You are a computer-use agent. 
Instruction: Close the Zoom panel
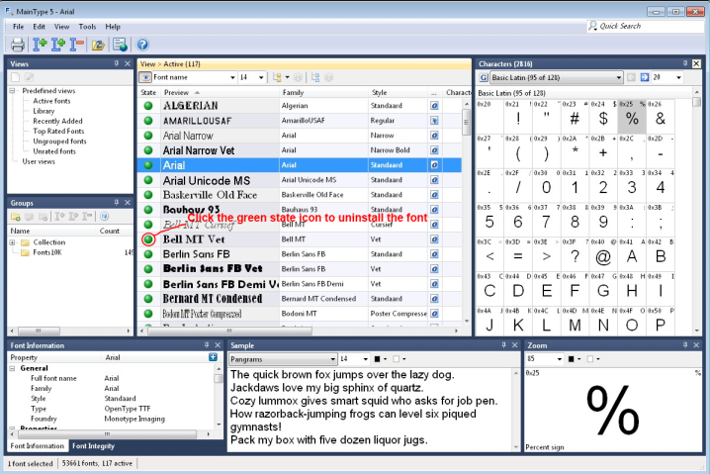pyautogui.click(x=696, y=344)
